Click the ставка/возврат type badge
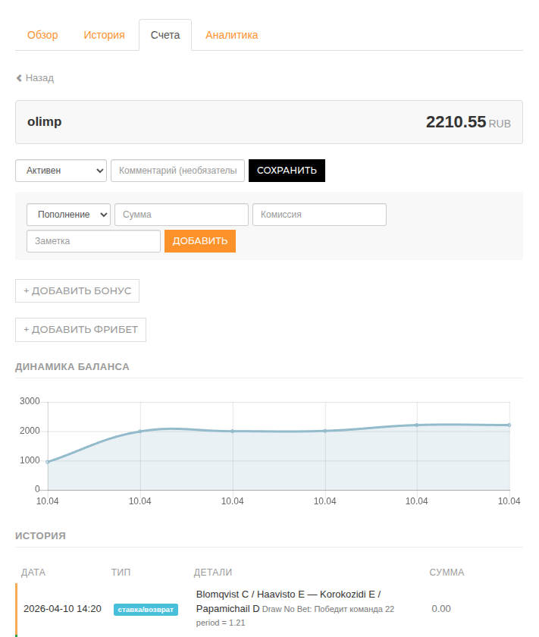Viewport: 539px width, 637px height. pos(146,610)
